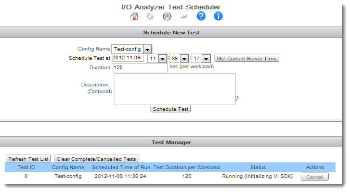Cancel the running Test-config test
The width and height of the screenshot is (350, 192).
click(315, 177)
